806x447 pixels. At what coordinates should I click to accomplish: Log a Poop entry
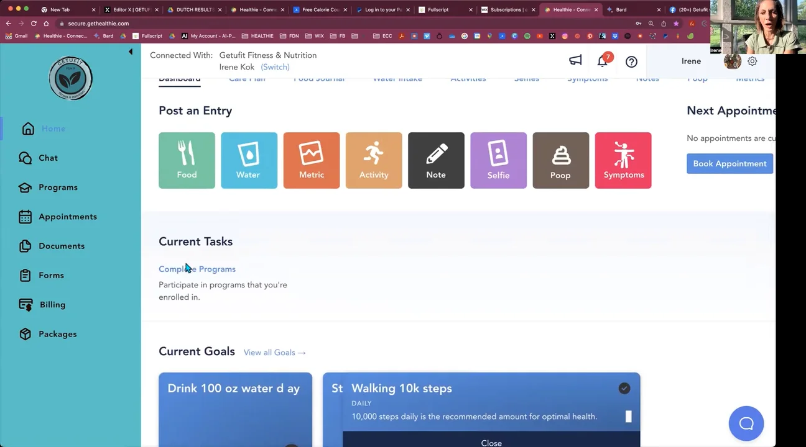point(560,160)
